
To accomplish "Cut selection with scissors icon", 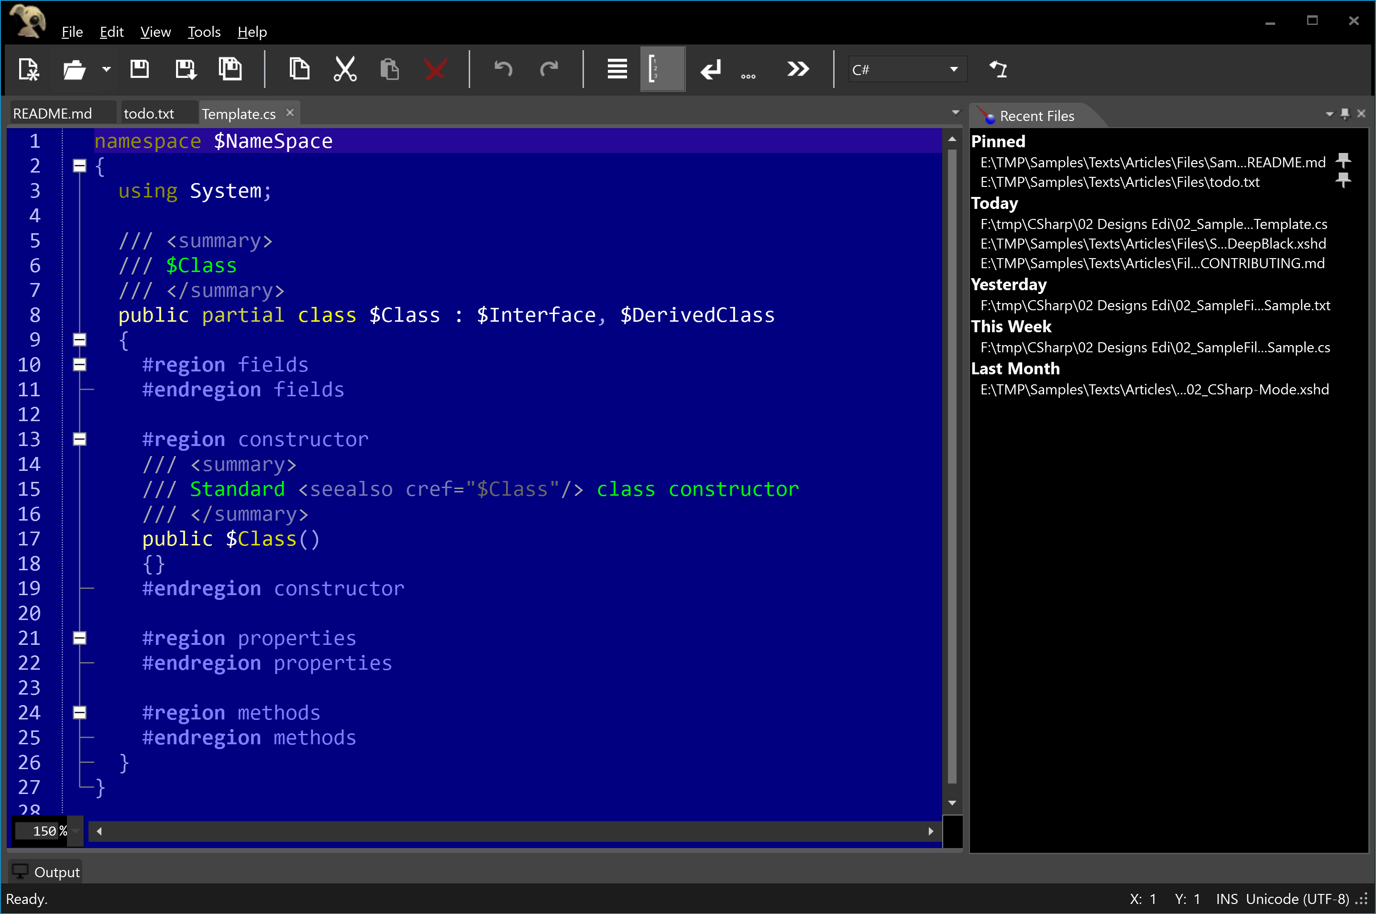I will point(344,69).
